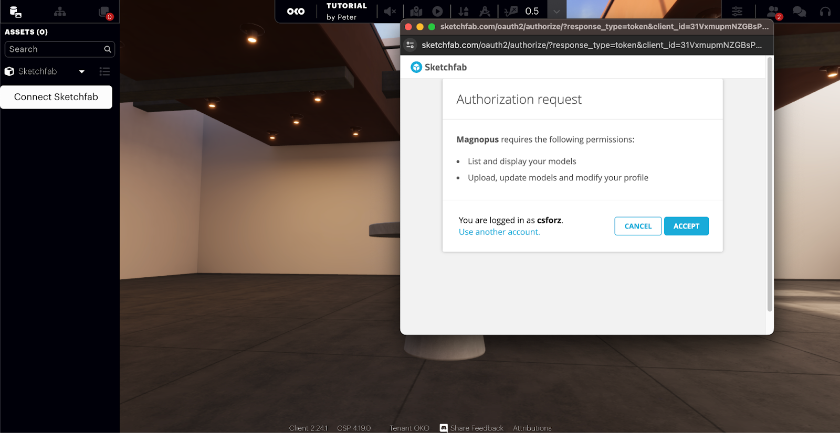Click the CANCEL authorization button
The height and width of the screenshot is (433, 840).
(638, 226)
